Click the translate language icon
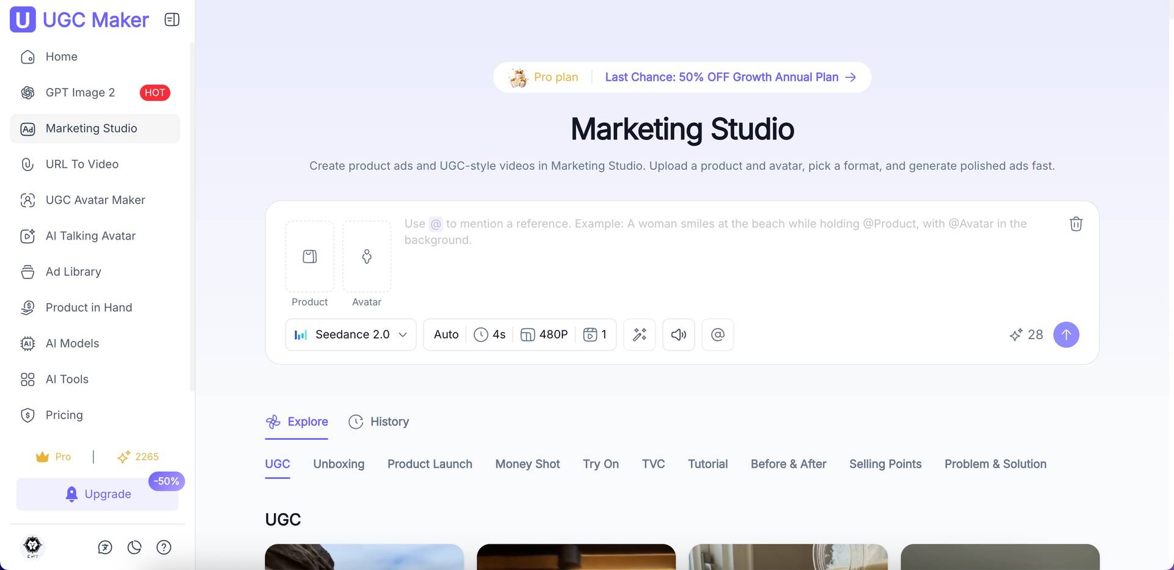Screen dimensions: 1174x570 point(105,547)
